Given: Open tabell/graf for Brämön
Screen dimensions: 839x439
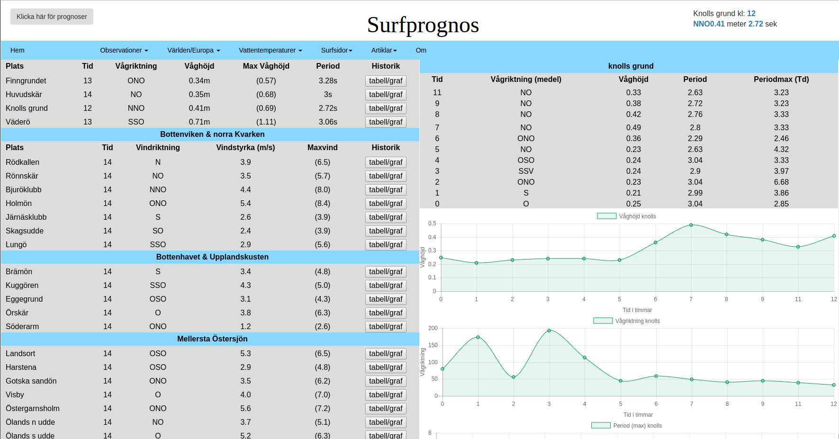Looking at the screenshot, I should pyautogui.click(x=386, y=272).
